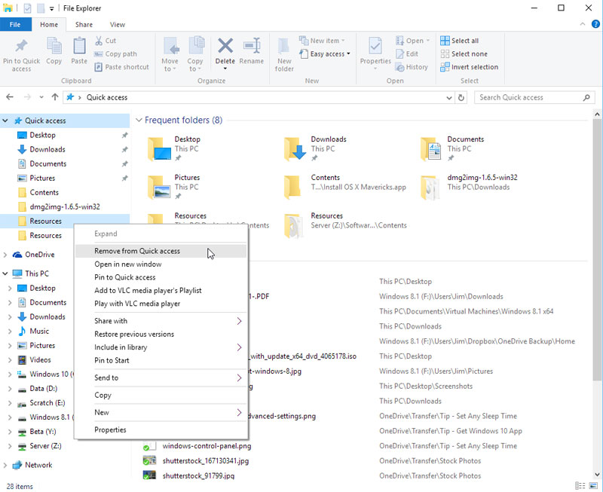Click the Search Quick access field
This screenshot has width=603, height=492.
pos(534,98)
